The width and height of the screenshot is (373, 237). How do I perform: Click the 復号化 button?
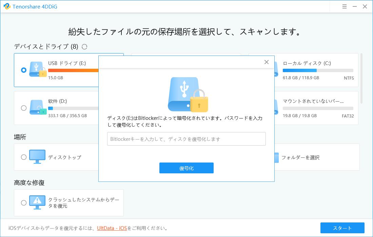point(186,168)
